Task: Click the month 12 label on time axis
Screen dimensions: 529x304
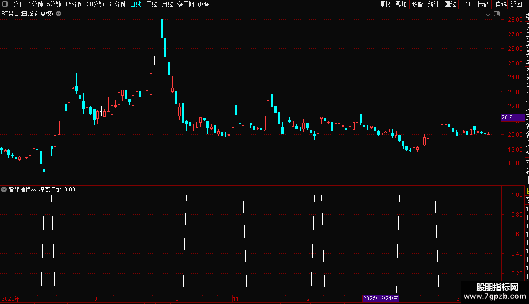Action: point(306,298)
